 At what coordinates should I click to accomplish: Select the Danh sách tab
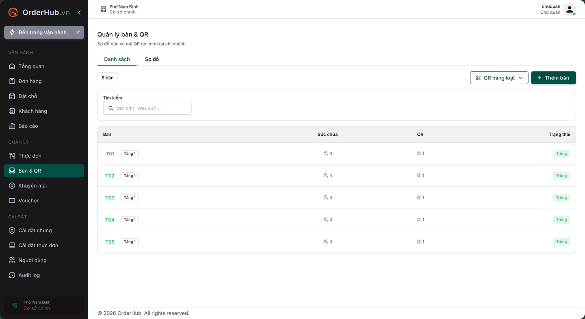click(117, 59)
